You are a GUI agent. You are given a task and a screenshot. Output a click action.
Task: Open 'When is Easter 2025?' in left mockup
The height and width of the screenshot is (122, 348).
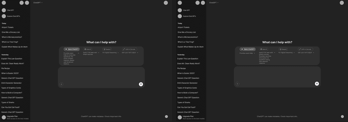pos(10,73)
